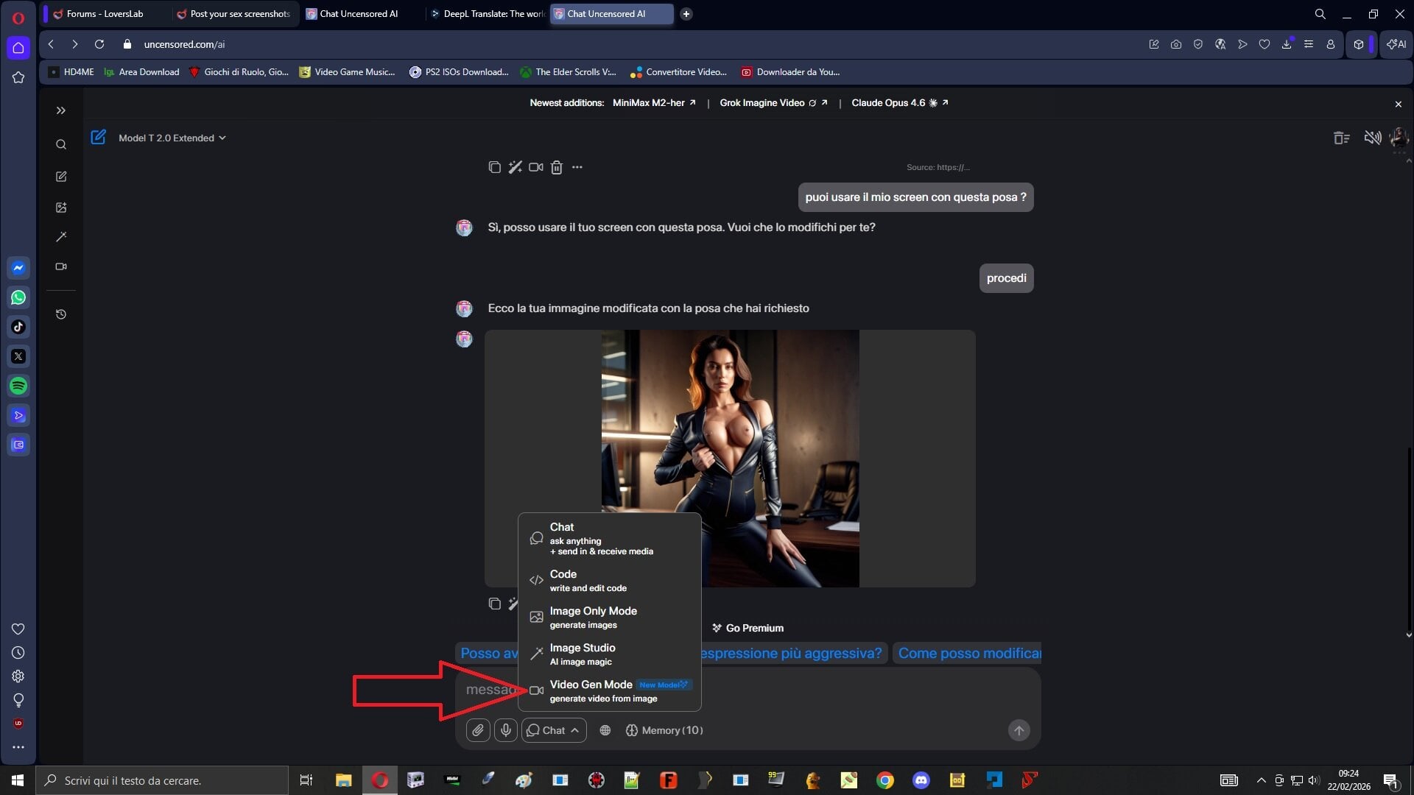The height and width of the screenshot is (795, 1414).
Task: Reload the page
Action: [x=99, y=44]
